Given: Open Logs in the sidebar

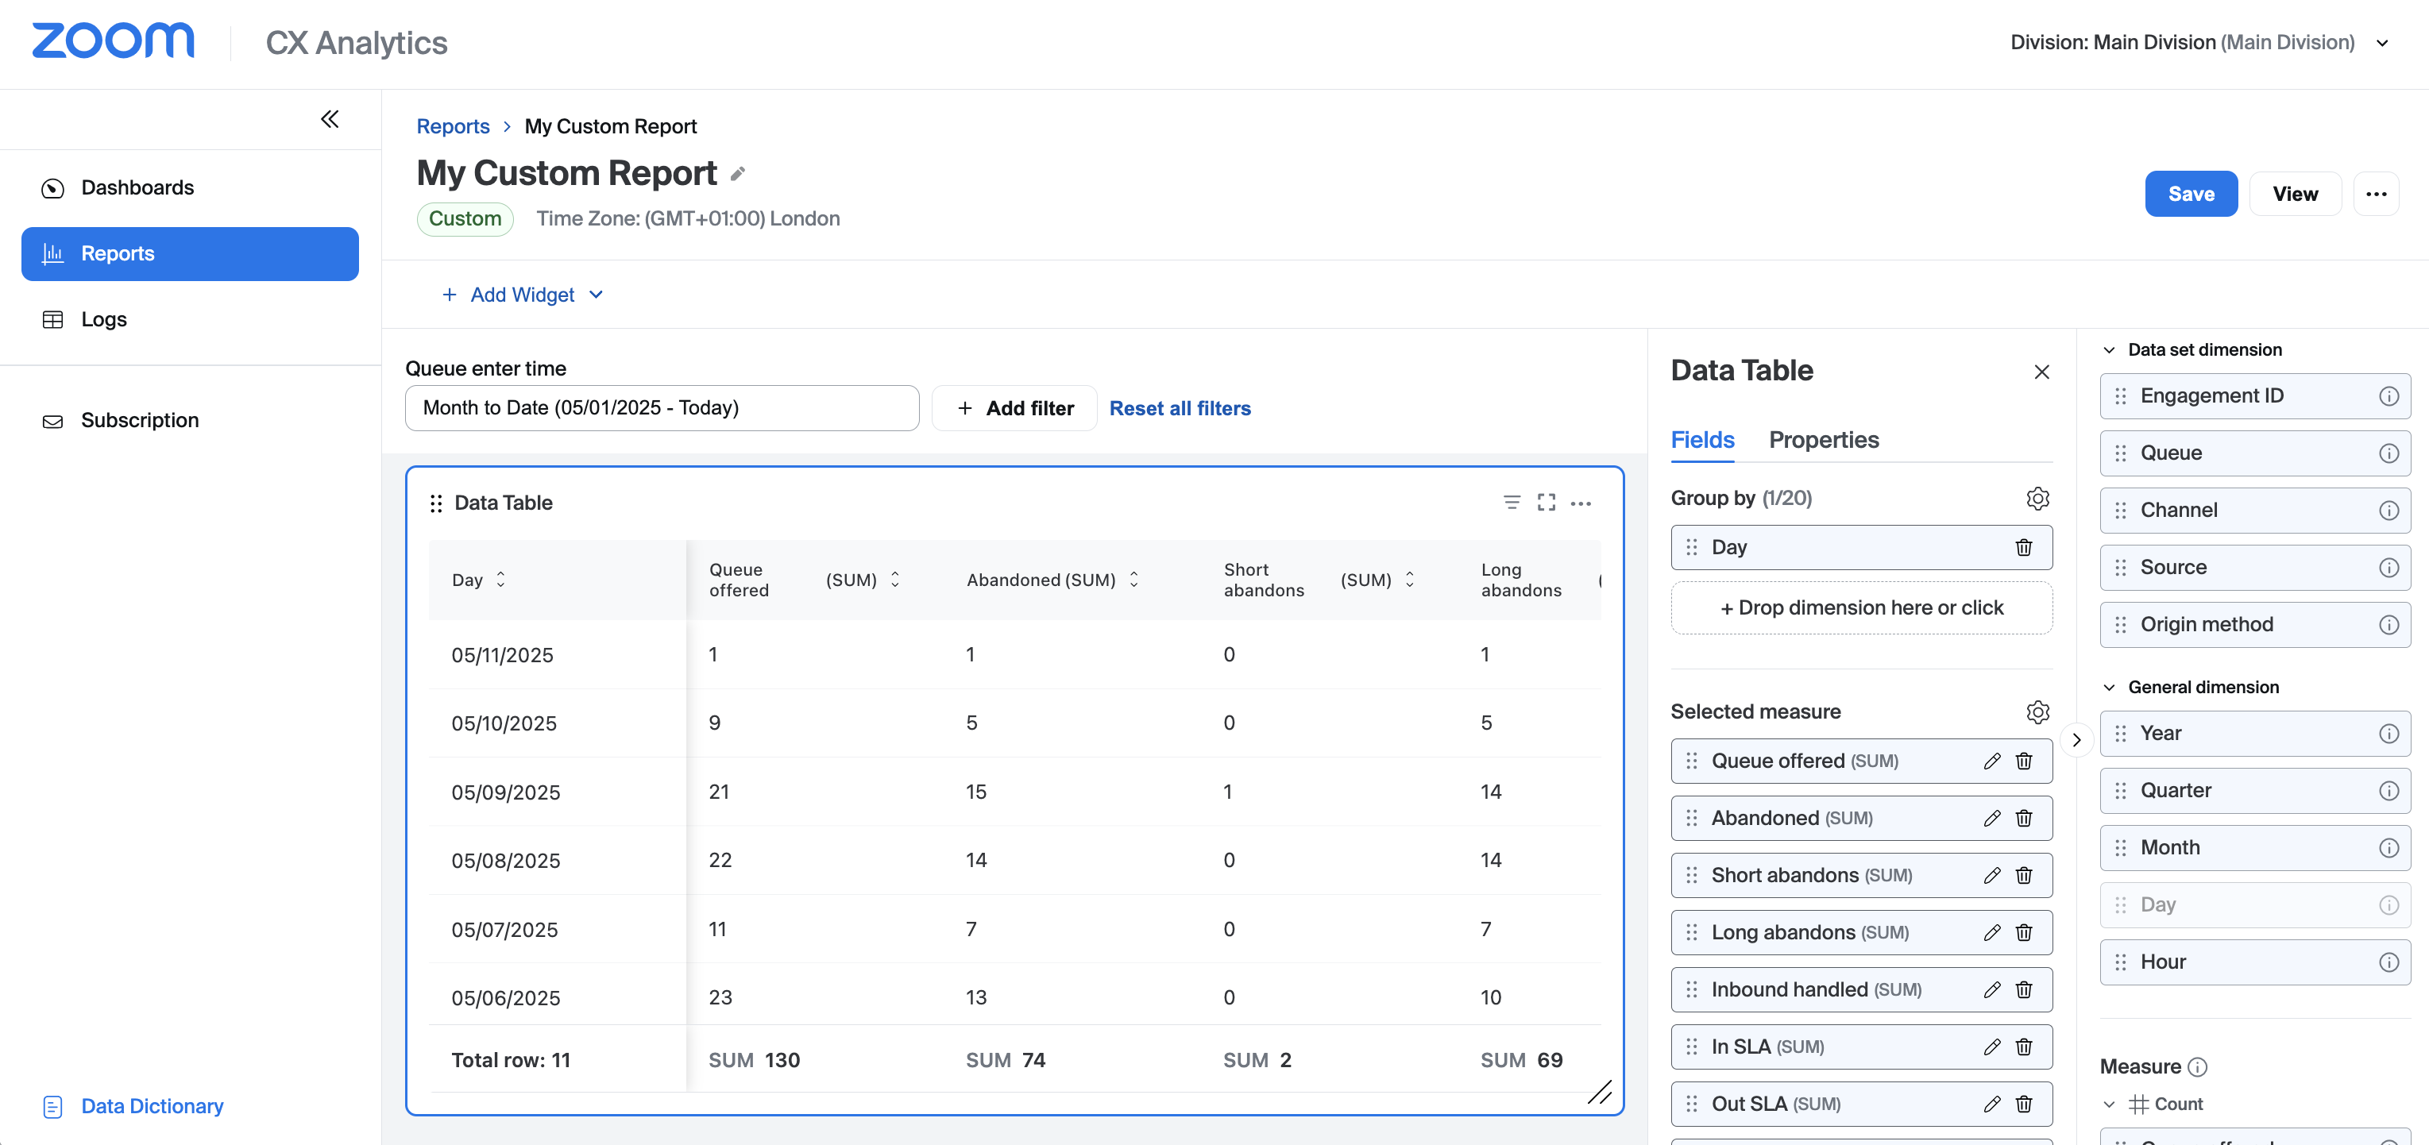Looking at the screenshot, I should pyautogui.click(x=104, y=319).
